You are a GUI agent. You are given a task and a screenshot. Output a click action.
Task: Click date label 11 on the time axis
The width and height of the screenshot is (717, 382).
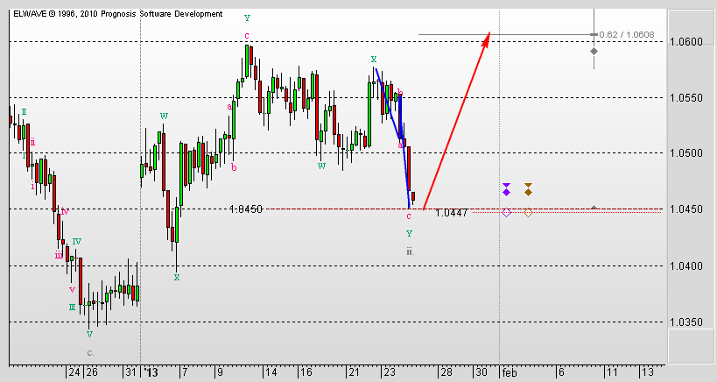(612, 372)
